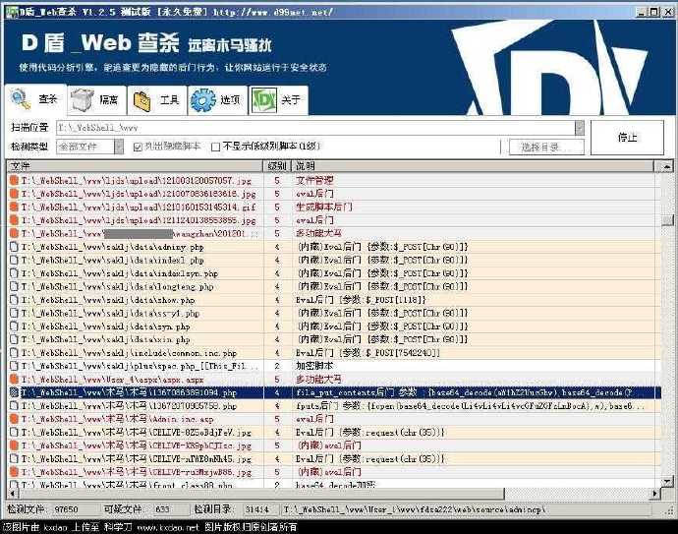Image resolution: width=678 pixels, height=534 pixels.
Task: Click the file icon of common.inc.php row
Action: 14,353
